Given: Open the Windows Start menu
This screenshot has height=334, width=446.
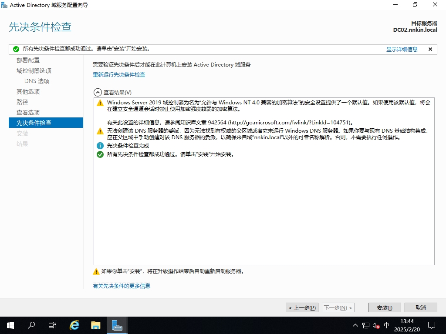Looking at the screenshot, I should point(10,325).
